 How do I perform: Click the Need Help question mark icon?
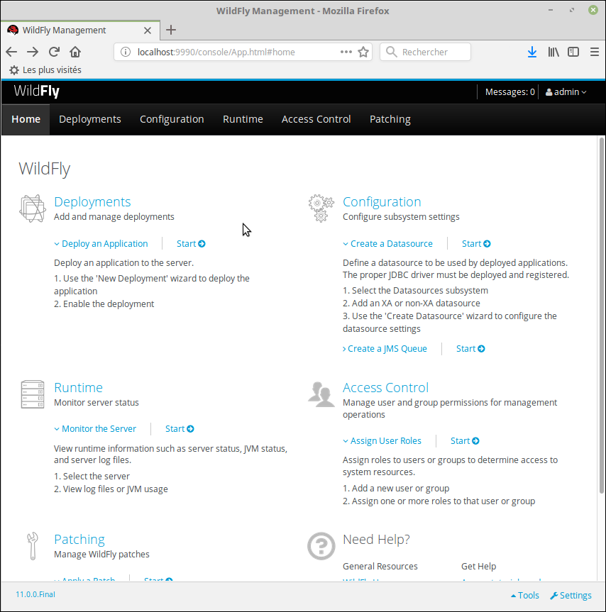point(321,546)
